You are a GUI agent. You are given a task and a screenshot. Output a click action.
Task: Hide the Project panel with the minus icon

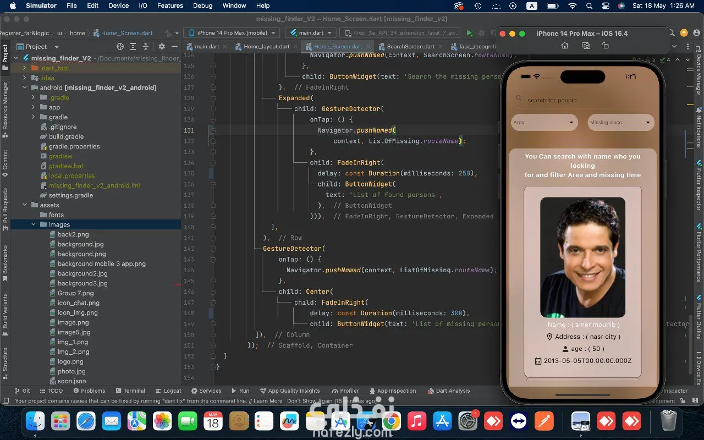175,47
